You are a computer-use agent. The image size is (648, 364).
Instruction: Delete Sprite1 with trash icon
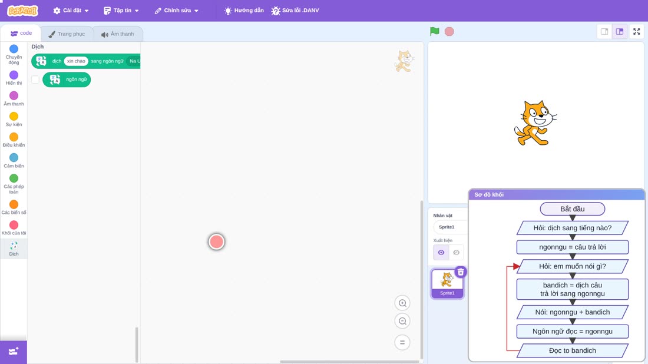(x=461, y=272)
